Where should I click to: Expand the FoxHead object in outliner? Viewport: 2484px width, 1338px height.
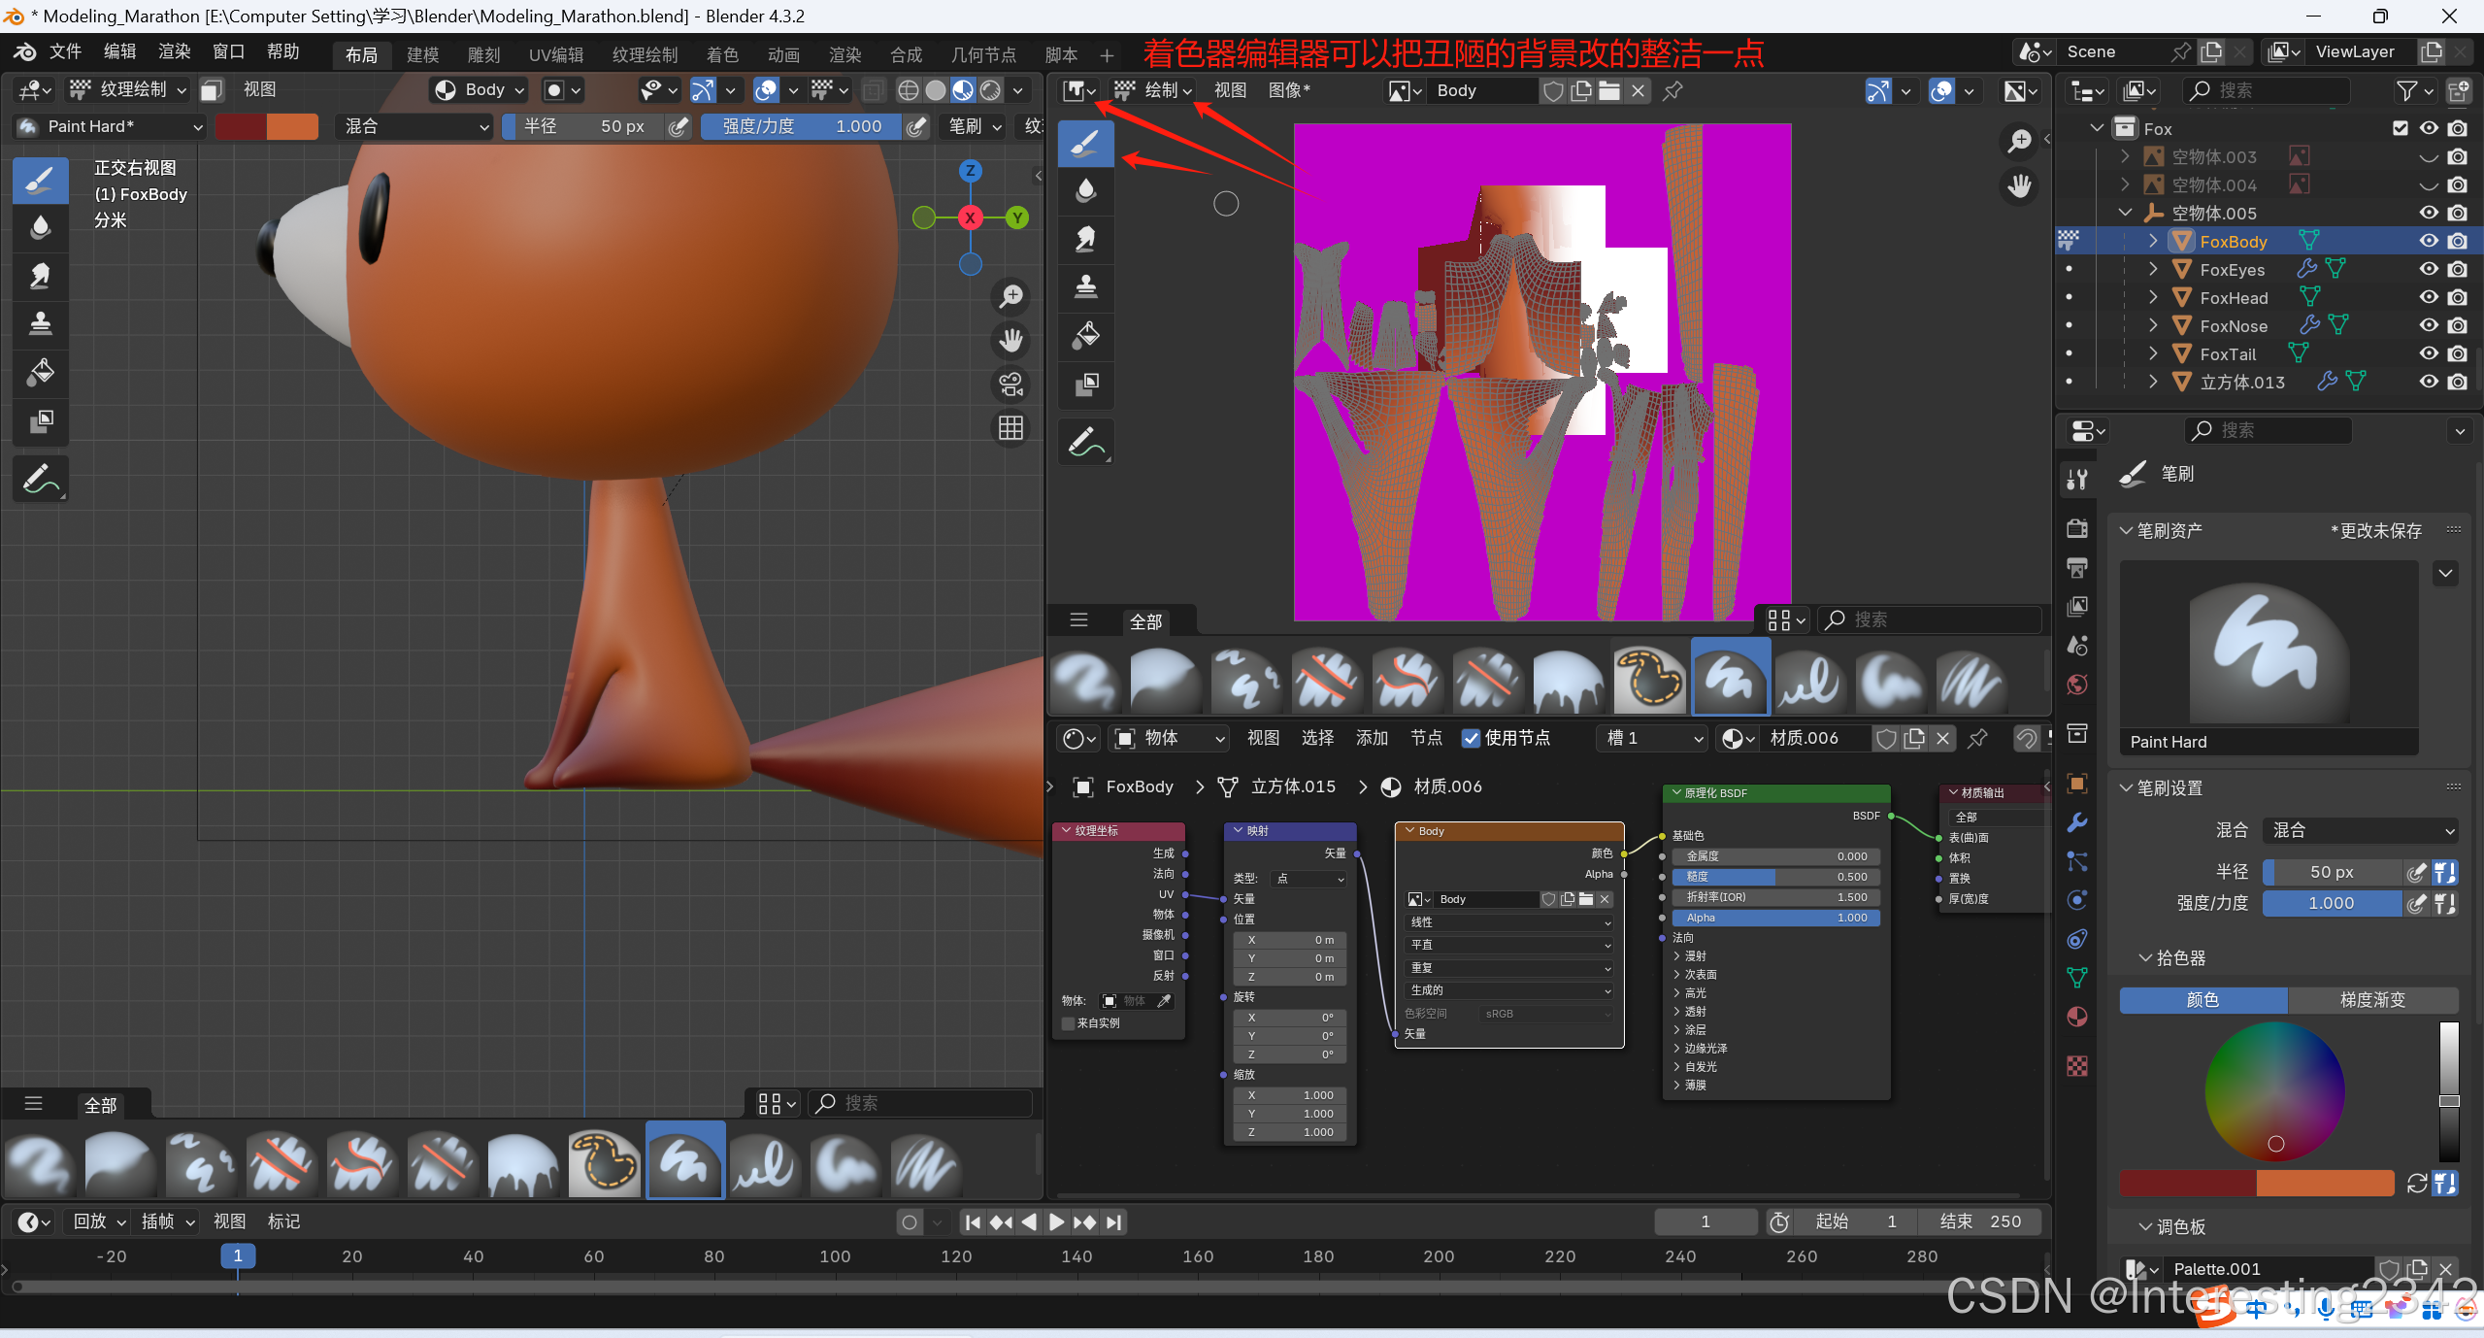tap(2153, 297)
